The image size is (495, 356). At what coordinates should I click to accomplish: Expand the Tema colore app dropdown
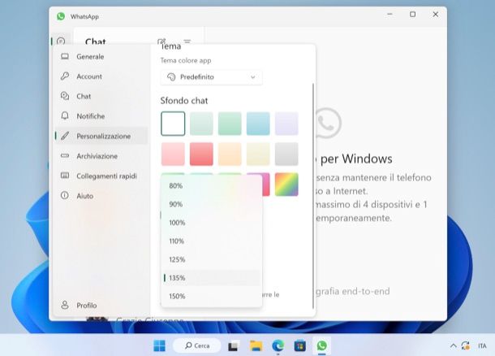[211, 77]
